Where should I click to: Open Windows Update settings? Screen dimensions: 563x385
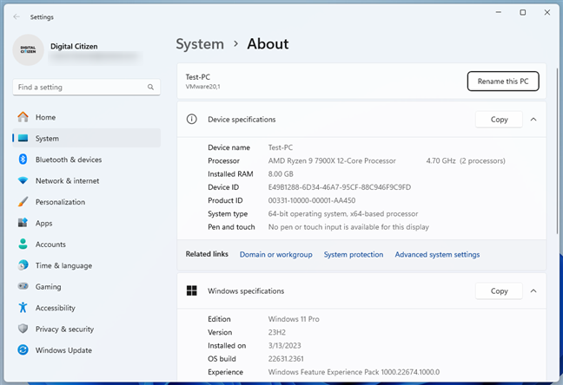point(87,349)
